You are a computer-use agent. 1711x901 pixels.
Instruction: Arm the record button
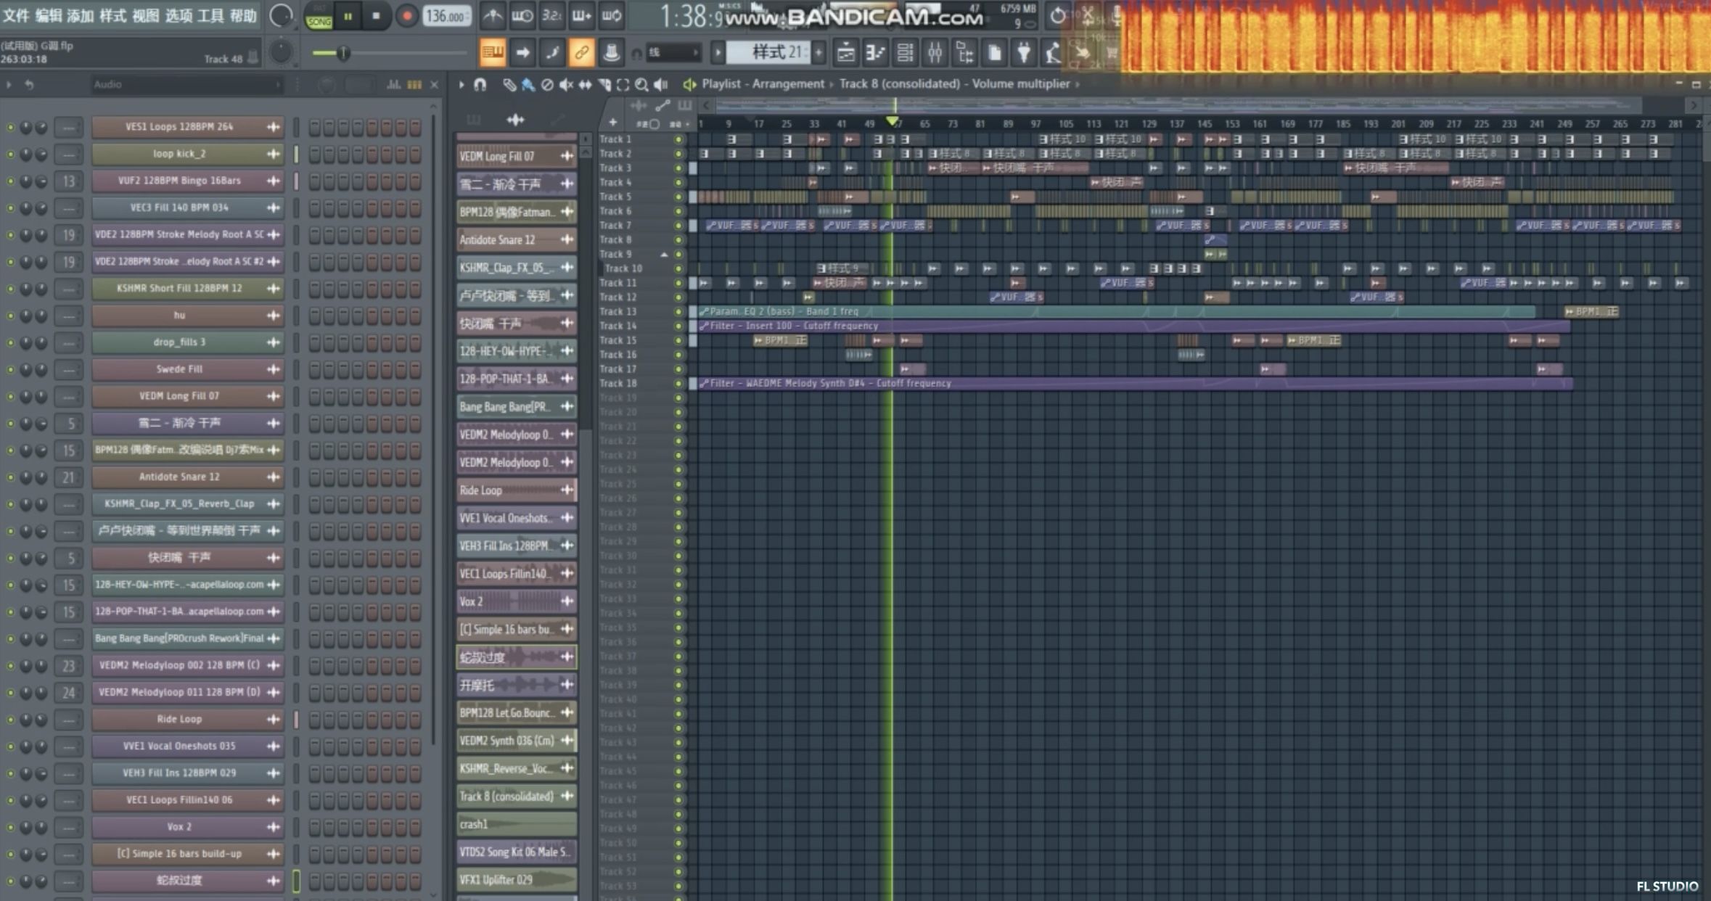(407, 16)
